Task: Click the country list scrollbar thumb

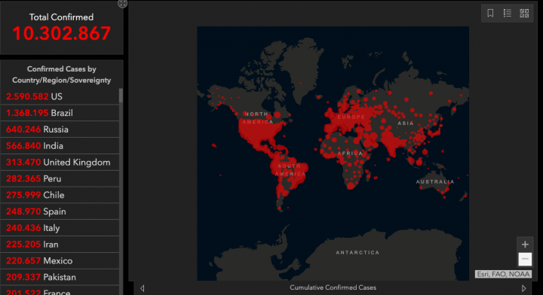Action: (x=121, y=96)
